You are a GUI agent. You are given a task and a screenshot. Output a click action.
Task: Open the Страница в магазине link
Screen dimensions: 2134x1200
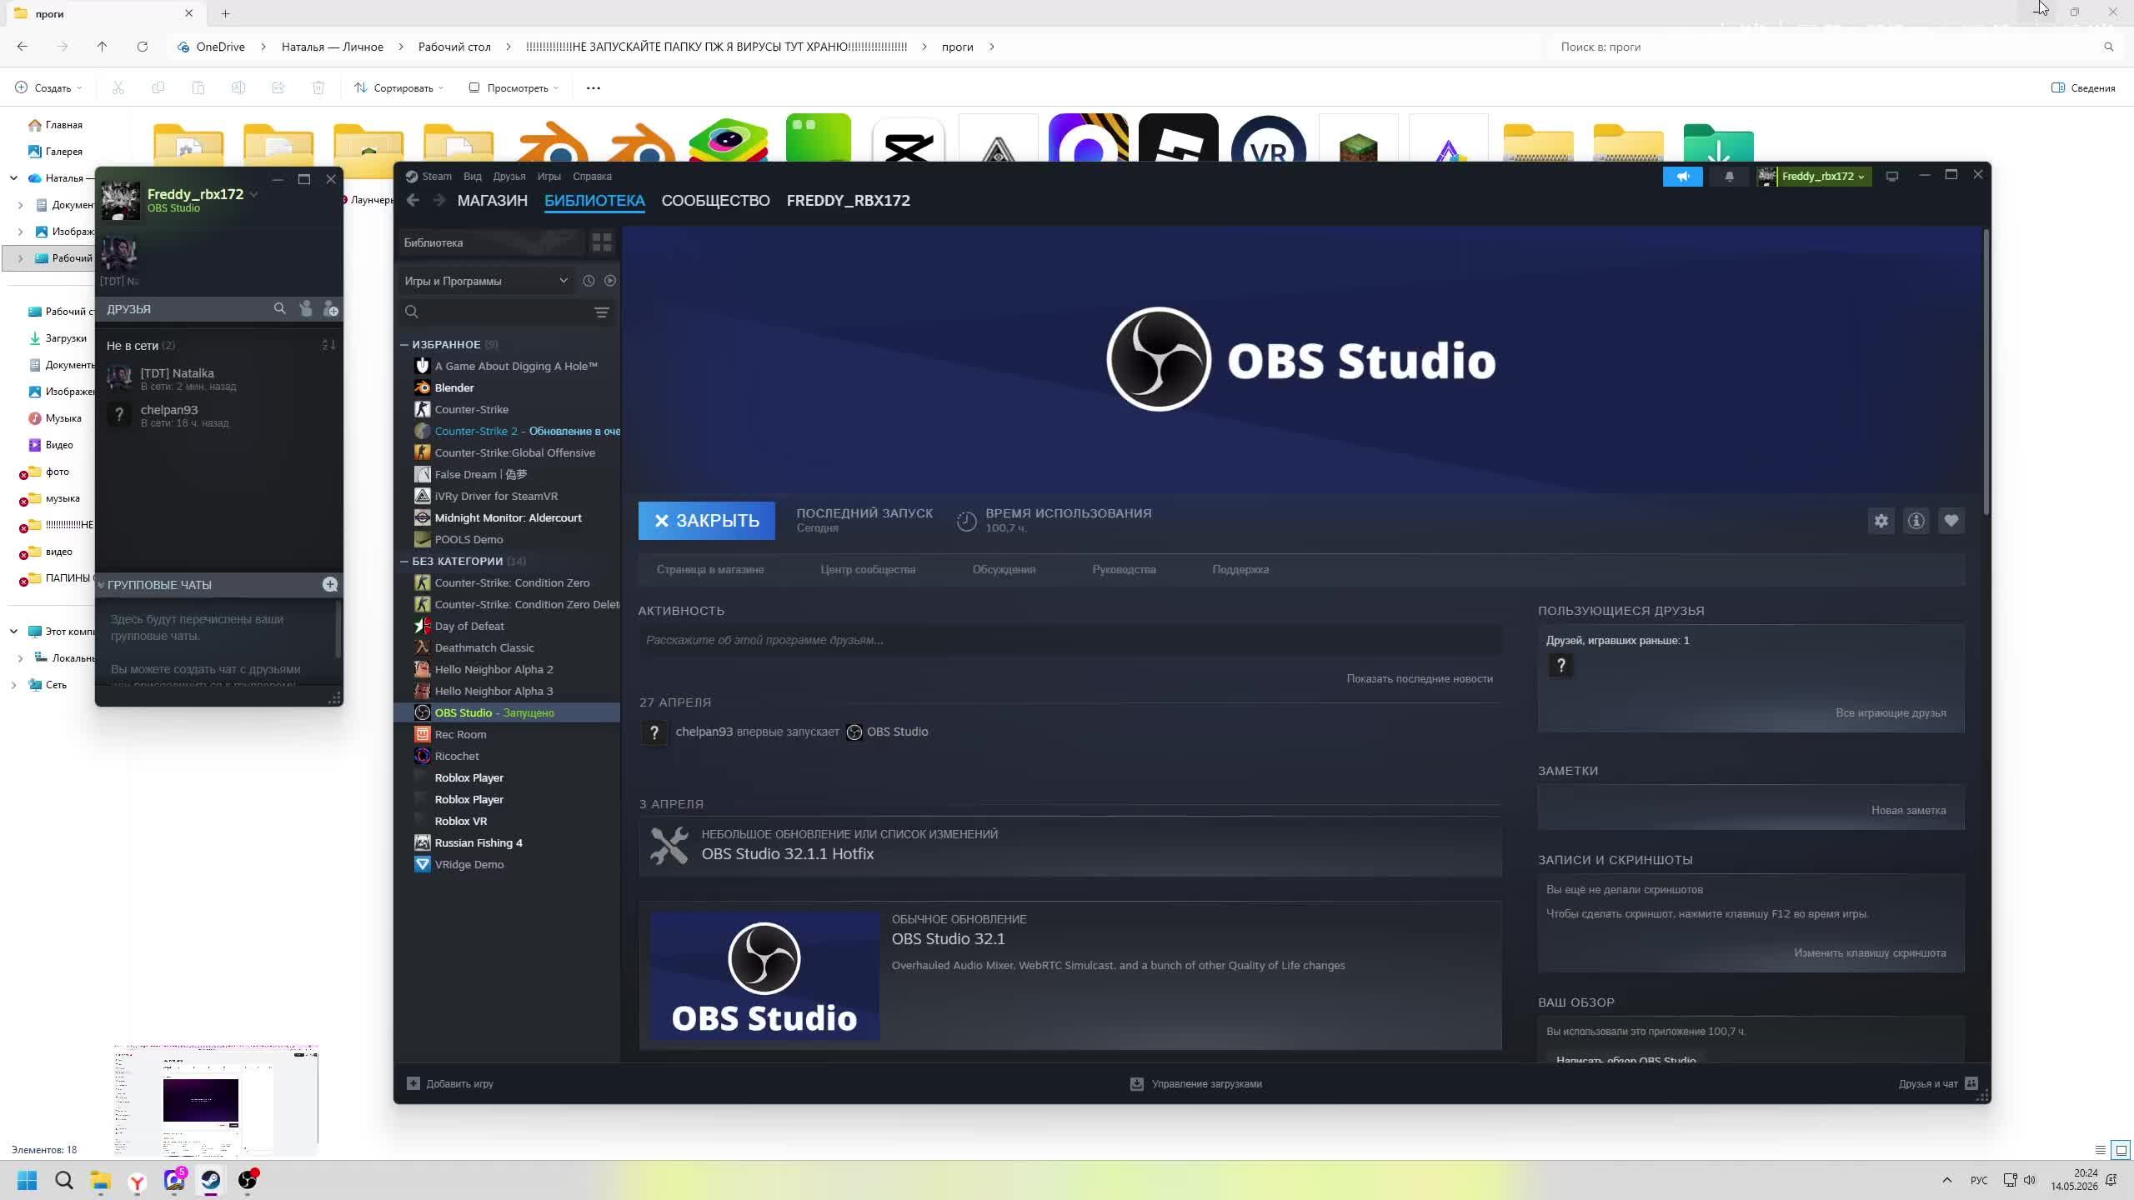[710, 570]
